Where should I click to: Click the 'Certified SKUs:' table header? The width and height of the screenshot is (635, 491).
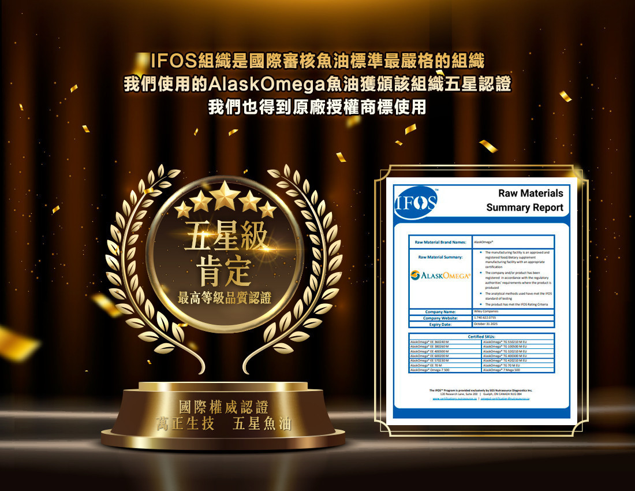click(x=481, y=336)
